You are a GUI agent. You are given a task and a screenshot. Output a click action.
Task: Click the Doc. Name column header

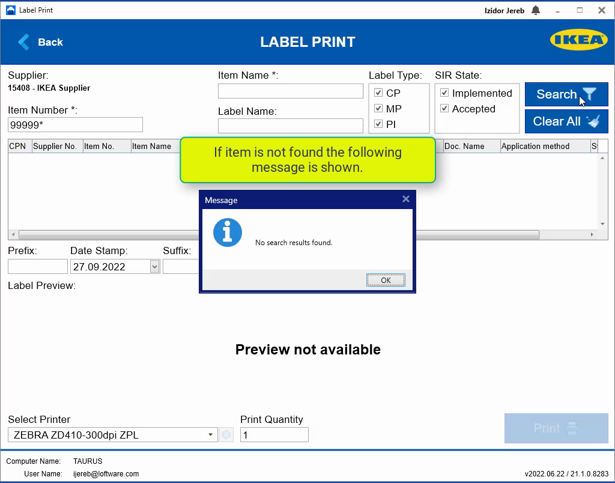coord(472,146)
